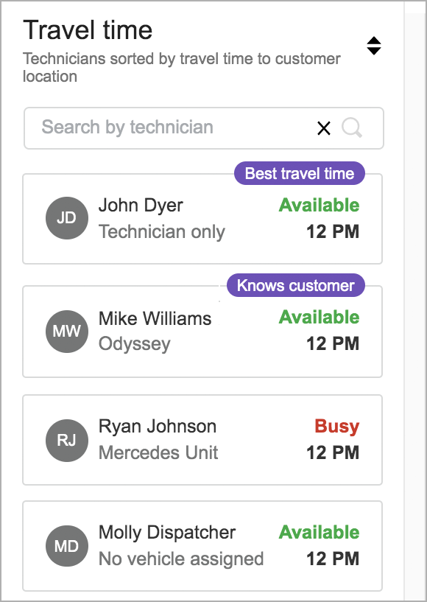Viewport: 427px width, 602px height.
Task: Select the Knows customer badge
Action: pos(295,285)
